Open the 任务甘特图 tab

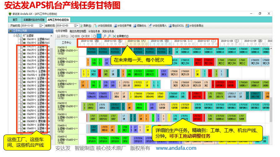[x=61, y=31]
